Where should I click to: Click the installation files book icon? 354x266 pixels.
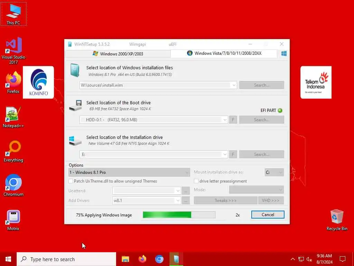coord(75,70)
